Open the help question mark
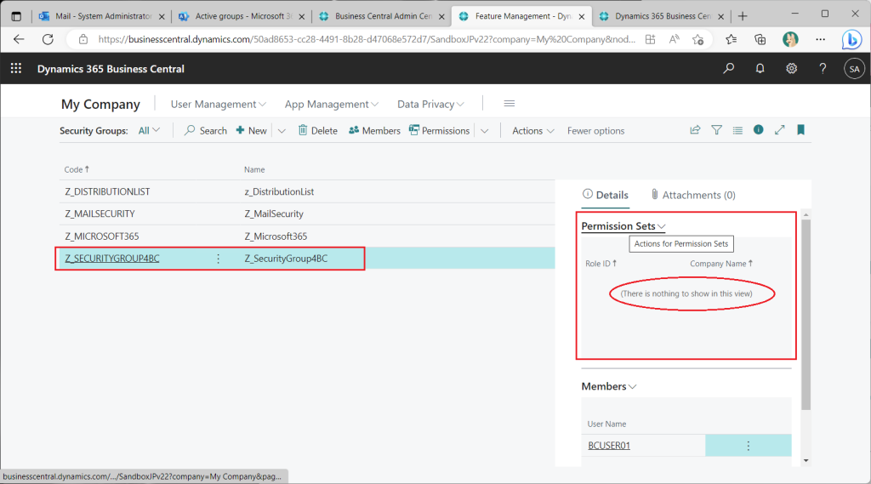871x484 pixels. pyautogui.click(x=823, y=68)
